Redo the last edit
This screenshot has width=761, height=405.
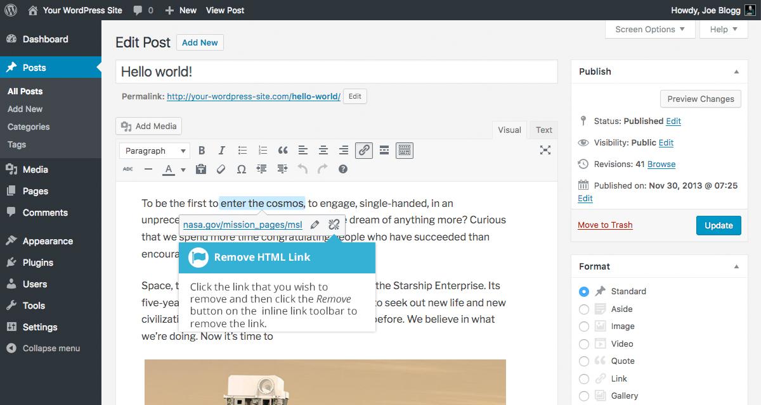tap(323, 169)
